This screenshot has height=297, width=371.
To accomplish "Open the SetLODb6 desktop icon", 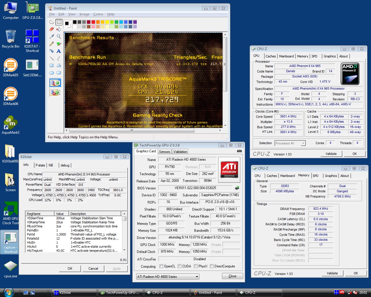I will [x=32, y=68].
